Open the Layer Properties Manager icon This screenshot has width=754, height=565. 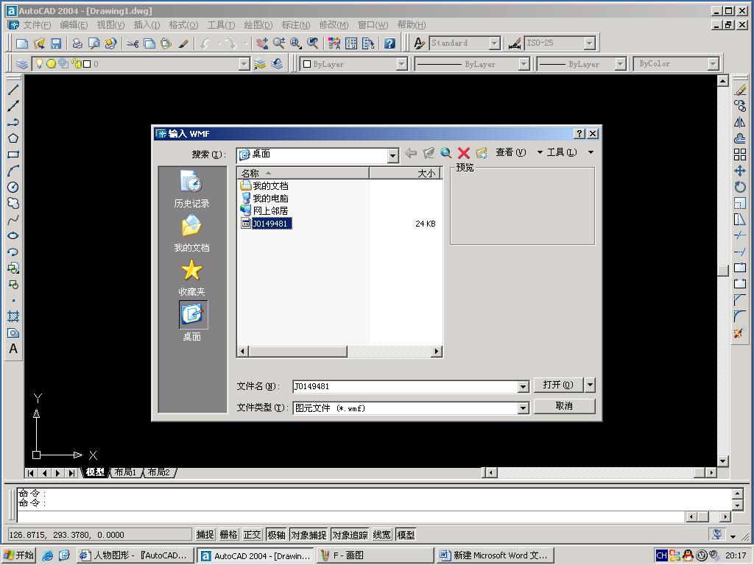(21, 64)
